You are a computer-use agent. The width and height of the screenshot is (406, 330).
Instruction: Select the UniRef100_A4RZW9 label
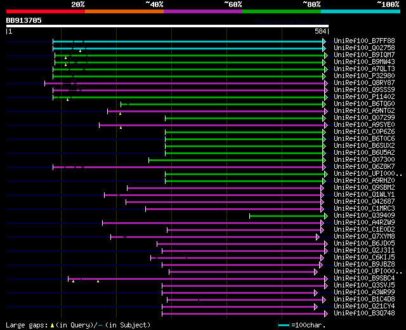point(364,223)
